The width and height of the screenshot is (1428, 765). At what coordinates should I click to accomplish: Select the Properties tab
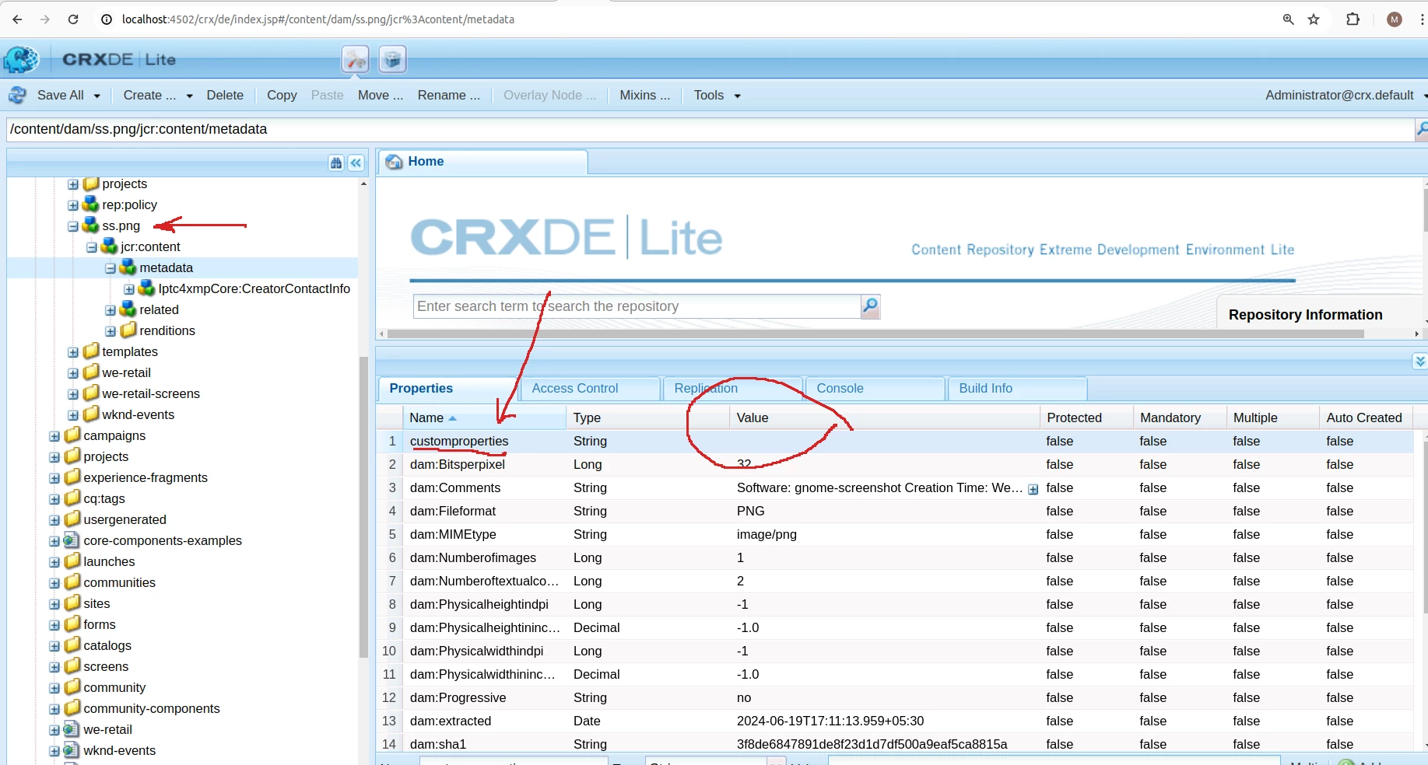pyautogui.click(x=447, y=388)
